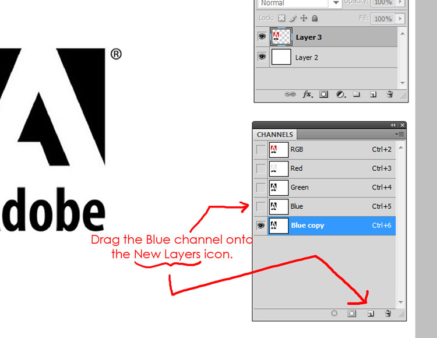Click Layers panel scroll up arrow

coord(403,34)
